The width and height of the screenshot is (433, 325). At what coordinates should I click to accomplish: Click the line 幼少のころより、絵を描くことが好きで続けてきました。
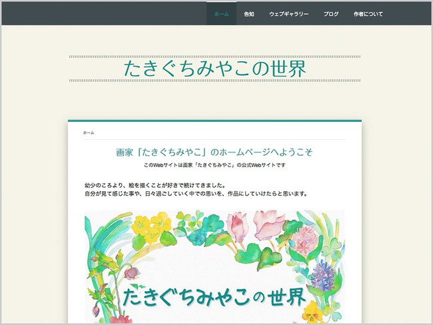click(155, 185)
